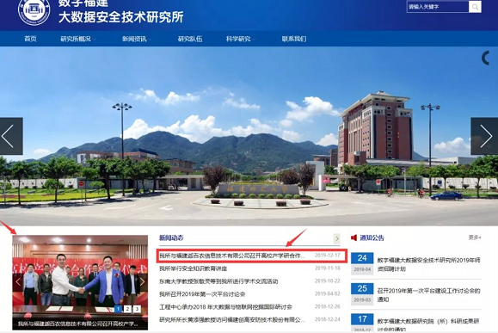
Task: Show next banner slide with right arrow
Action: click(x=484, y=136)
